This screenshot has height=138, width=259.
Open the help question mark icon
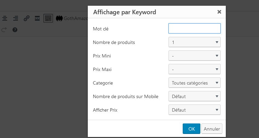pyautogui.click(x=15, y=30)
